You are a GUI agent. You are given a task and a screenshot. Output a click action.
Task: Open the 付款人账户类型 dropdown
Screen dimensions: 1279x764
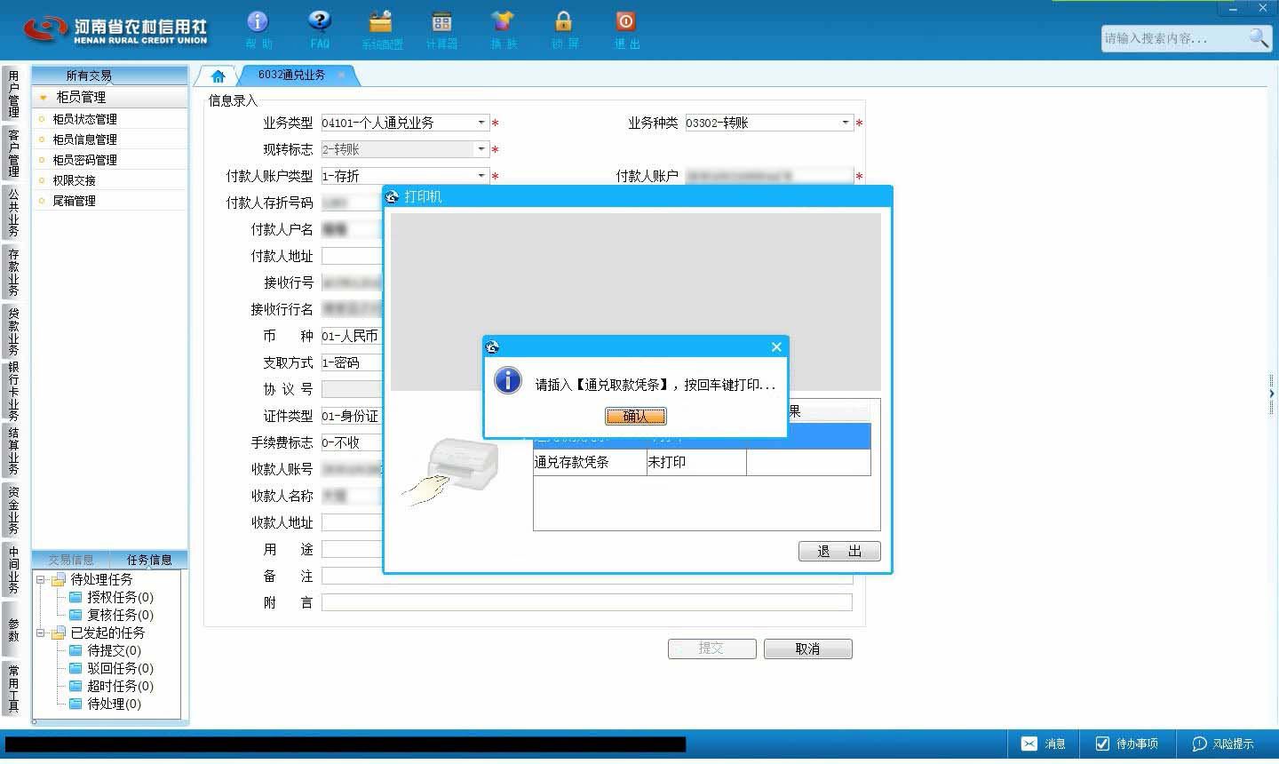[481, 176]
